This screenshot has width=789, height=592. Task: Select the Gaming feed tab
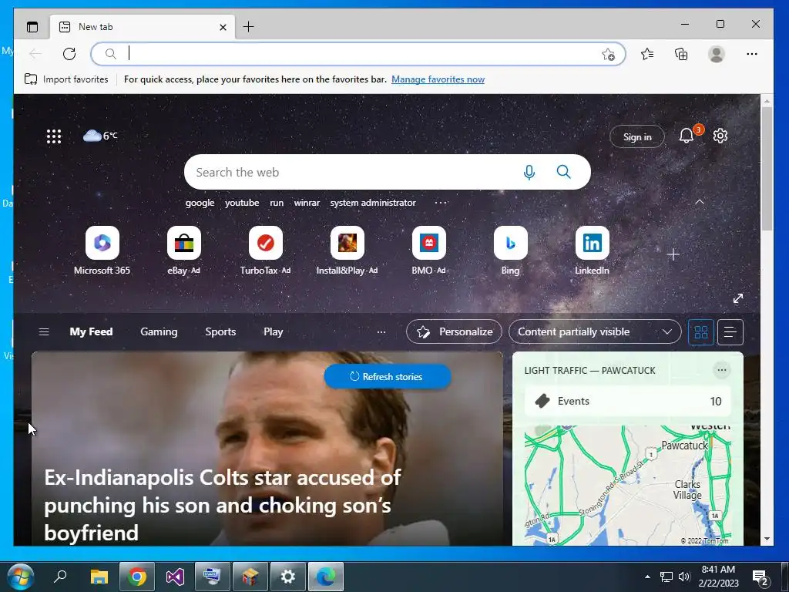159,331
